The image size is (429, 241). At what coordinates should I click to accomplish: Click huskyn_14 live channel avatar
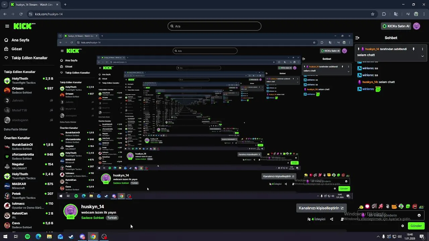pos(70,212)
